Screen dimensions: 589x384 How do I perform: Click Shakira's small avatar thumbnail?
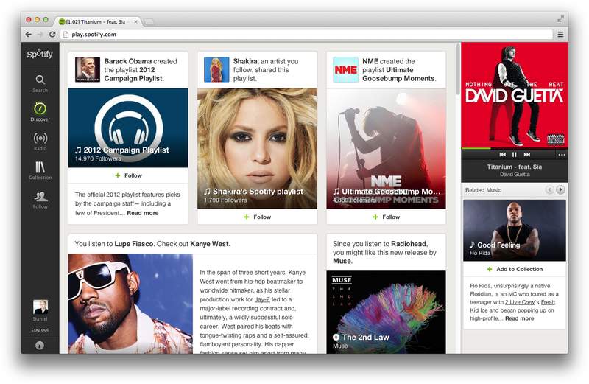tap(216, 69)
